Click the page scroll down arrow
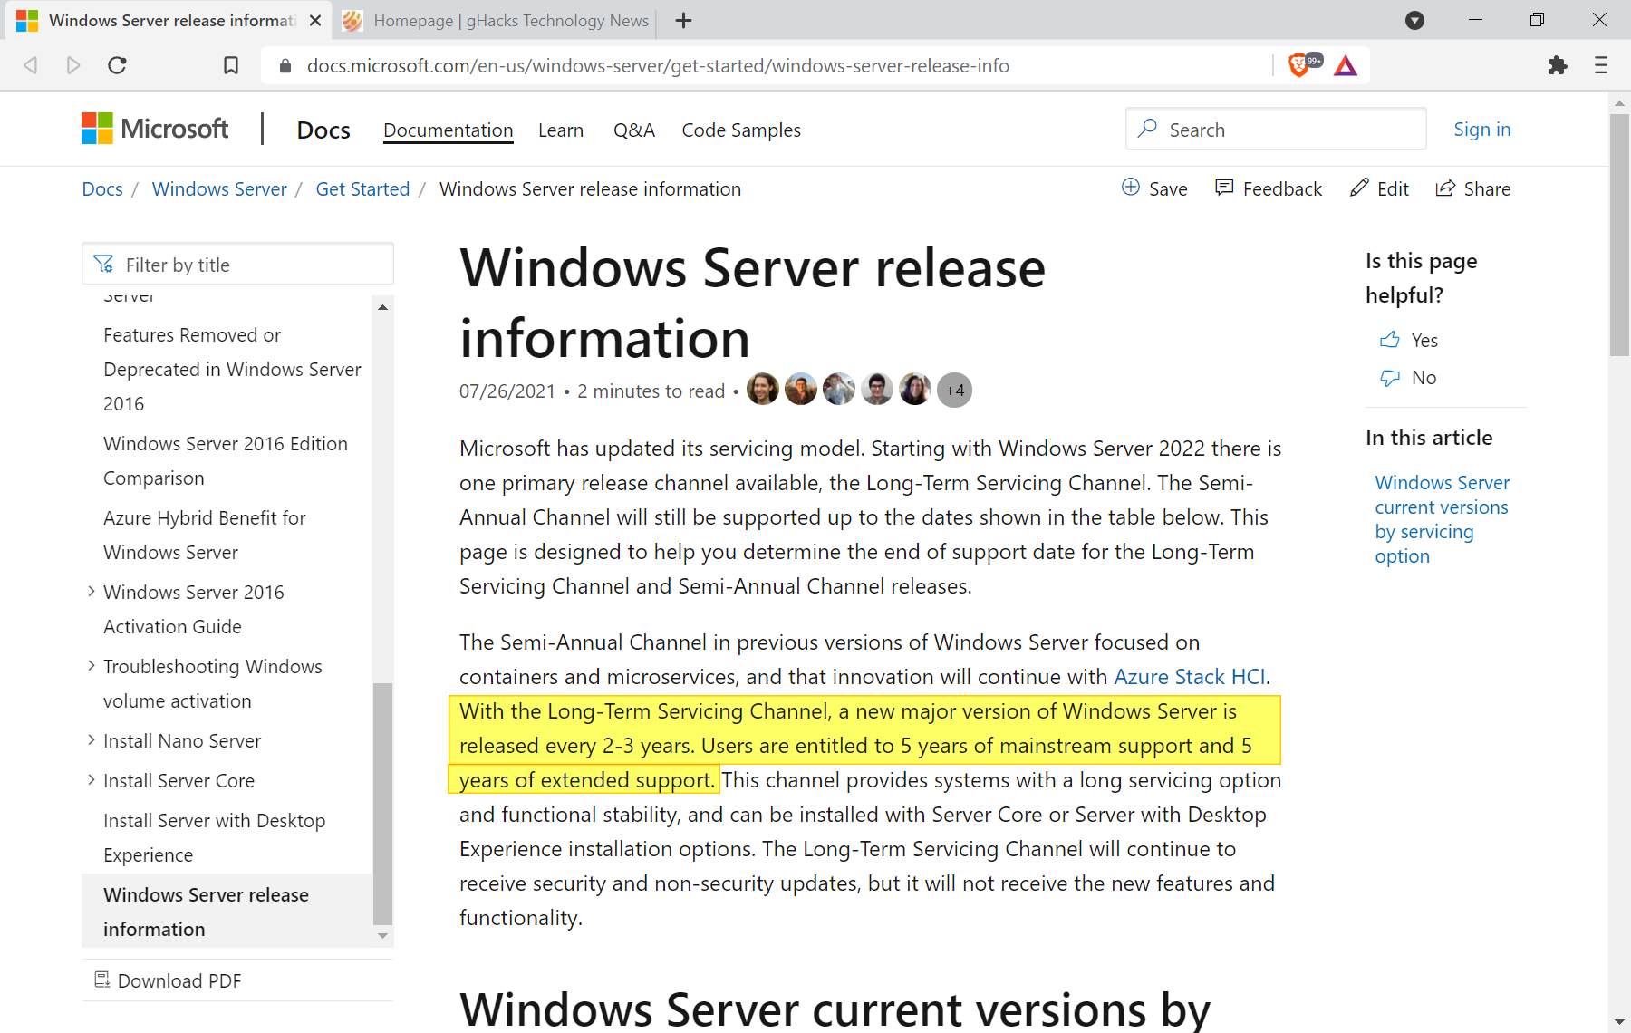Image resolution: width=1631 pixels, height=1033 pixels. (x=1619, y=1022)
